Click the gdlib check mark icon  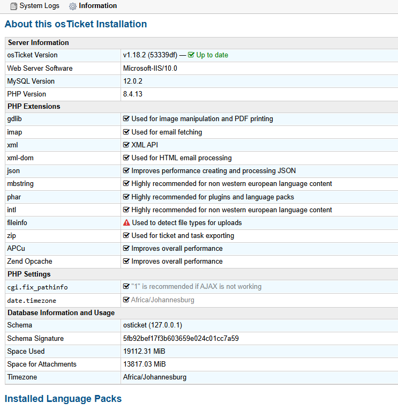point(126,119)
